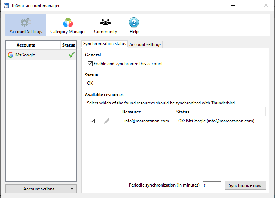Minimize the TbSync account manager window
The image size is (275, 198).
point(233,5)
